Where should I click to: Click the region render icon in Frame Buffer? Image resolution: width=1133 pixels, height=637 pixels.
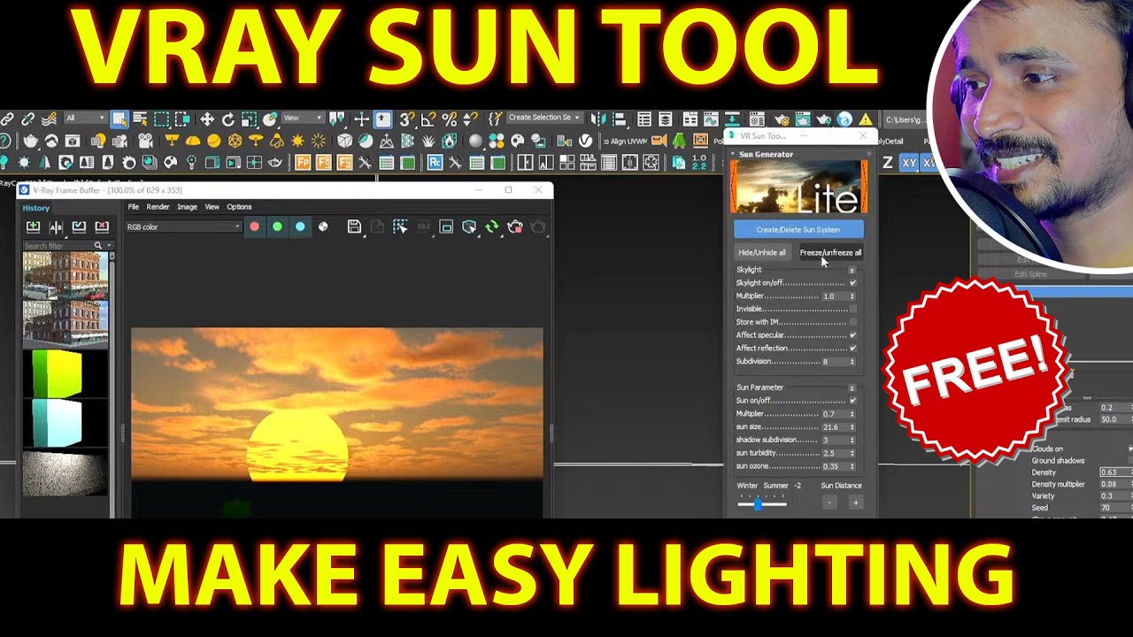[400, 227]
